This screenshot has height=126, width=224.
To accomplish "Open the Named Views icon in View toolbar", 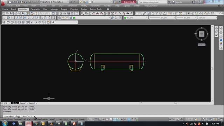I will pyautogui.click(x=3, y=22).
